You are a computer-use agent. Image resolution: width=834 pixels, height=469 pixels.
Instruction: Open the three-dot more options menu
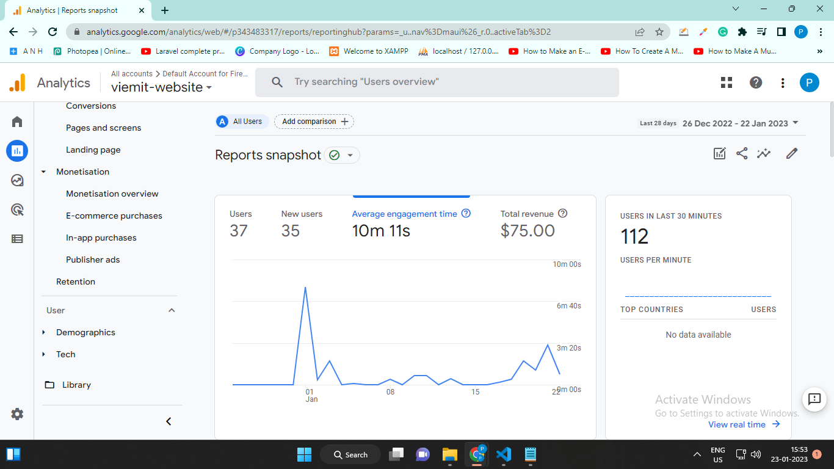click(783, 82)
